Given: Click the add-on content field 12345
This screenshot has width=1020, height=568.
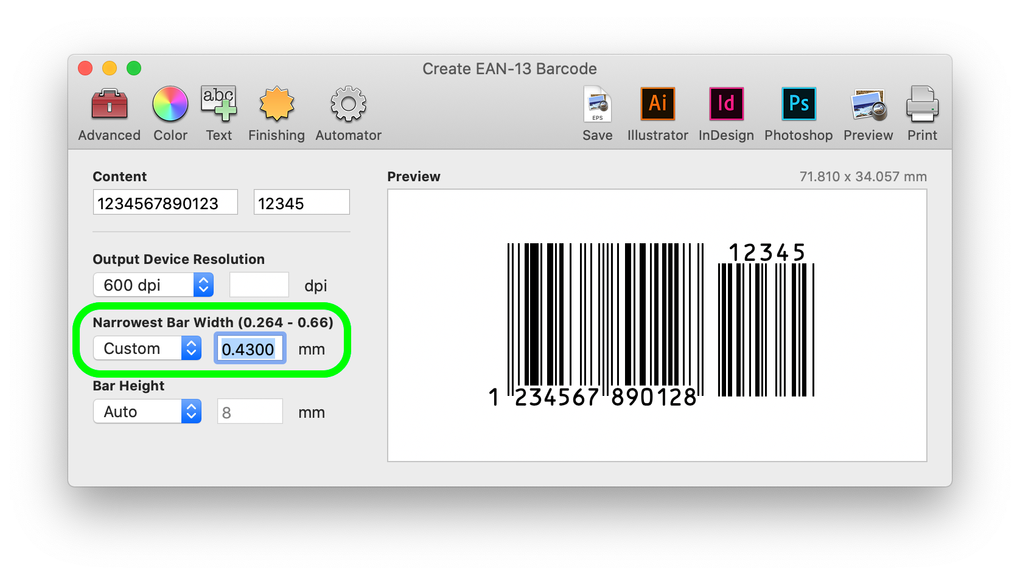Looking at the screenshot, I should tap(302, 203).
